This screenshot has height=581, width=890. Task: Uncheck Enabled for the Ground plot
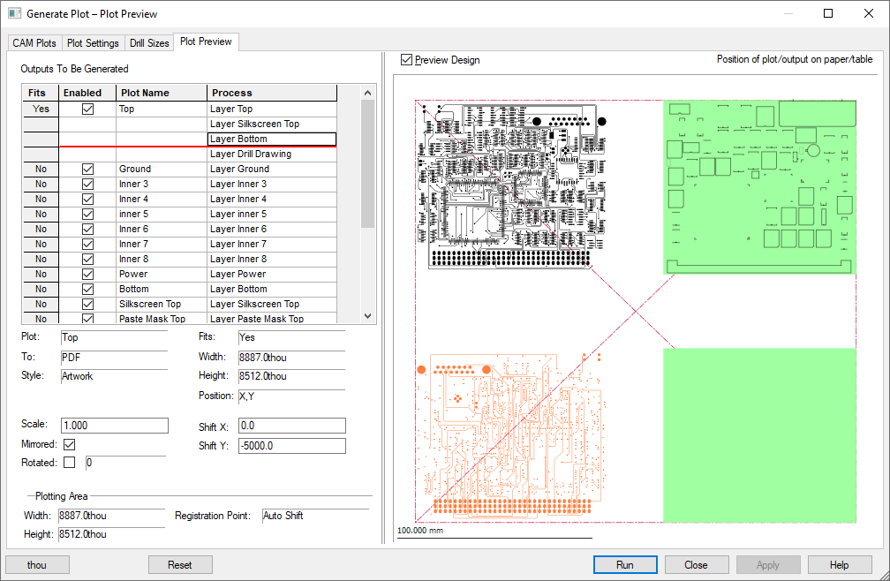click(87, 169)
